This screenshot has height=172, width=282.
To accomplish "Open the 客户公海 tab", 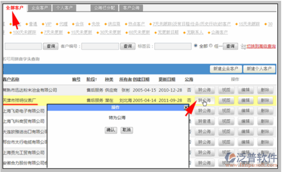I will click(131, 8).
